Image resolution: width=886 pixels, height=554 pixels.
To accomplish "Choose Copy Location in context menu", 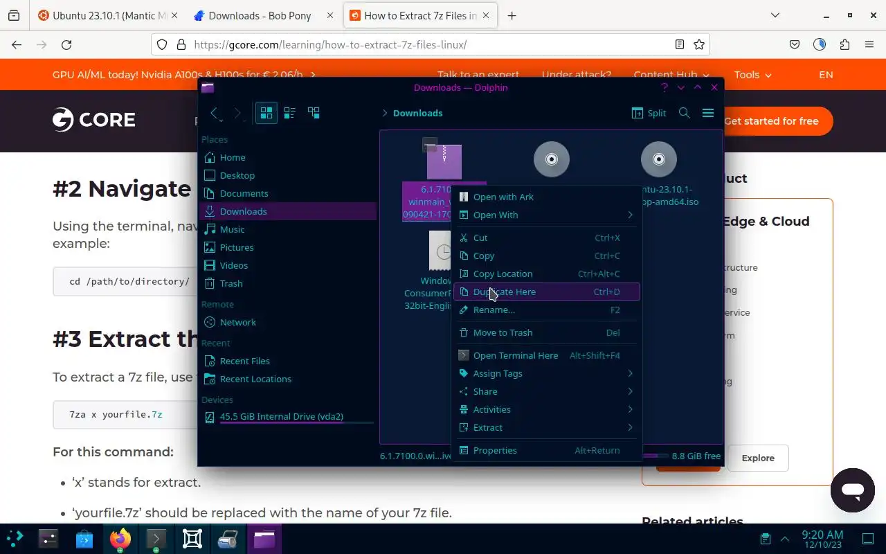I will coord(547,274).
